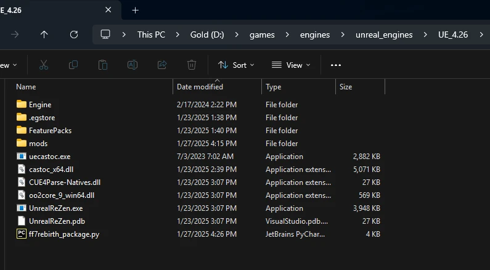Expand chevron before This PC in path
Viewport: 490px width, 270px height.
[124, 35]
